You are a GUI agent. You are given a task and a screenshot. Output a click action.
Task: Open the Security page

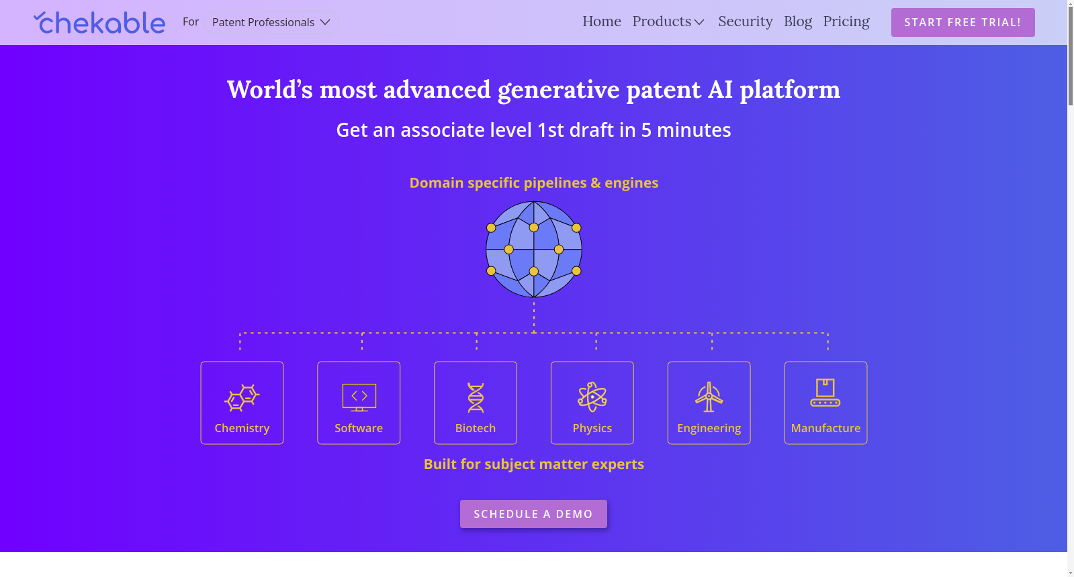746,21
